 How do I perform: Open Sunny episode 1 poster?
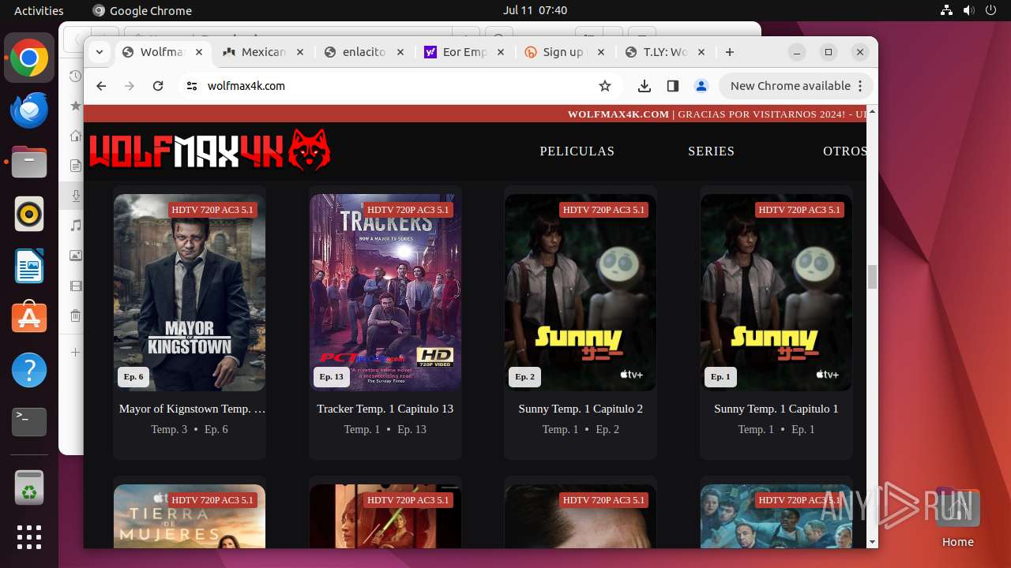click(776, 293)
